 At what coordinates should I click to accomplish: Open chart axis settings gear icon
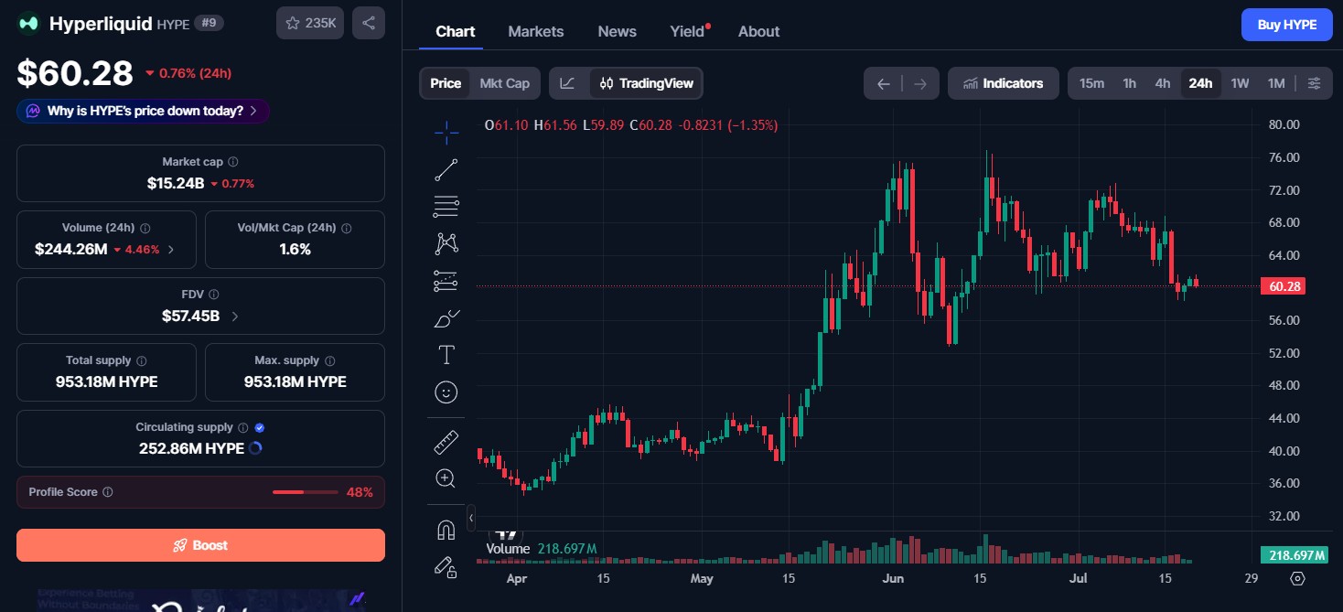click(x=1297, y=578)
